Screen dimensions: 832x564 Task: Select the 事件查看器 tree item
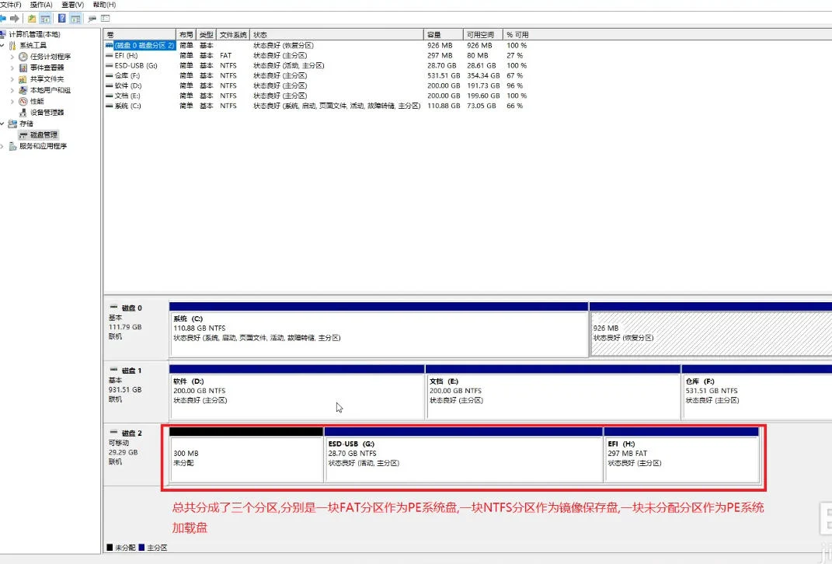point(47,68)
